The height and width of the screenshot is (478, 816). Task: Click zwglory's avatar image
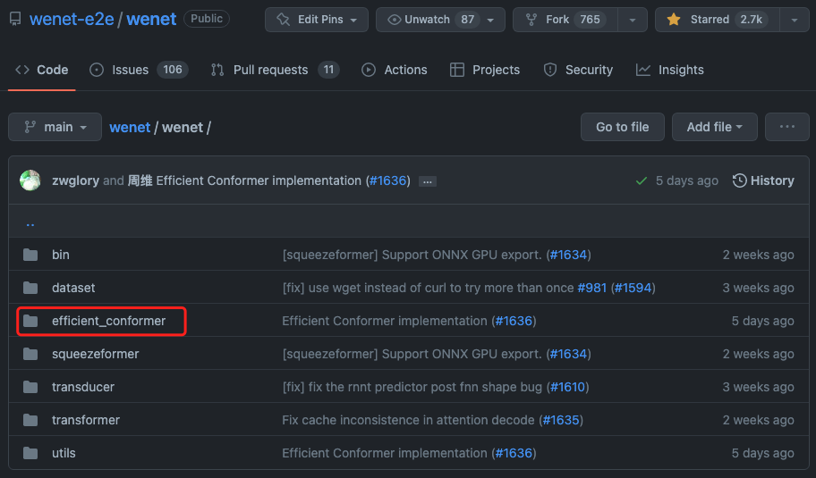point(30,180)
